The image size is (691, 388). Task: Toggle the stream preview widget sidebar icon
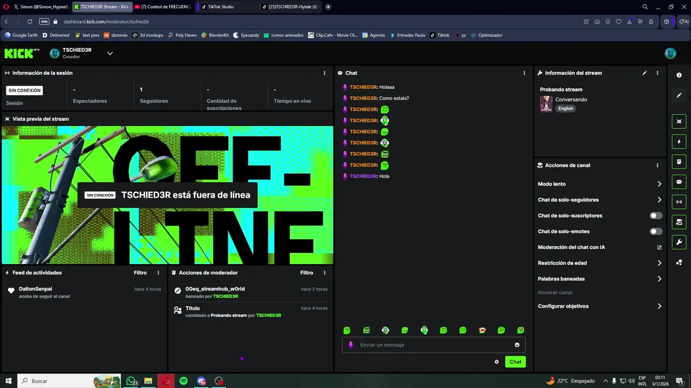[x=679, y=121]
